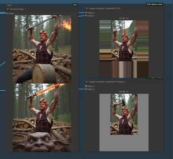Open the top preview image with flaming sword

pos(42,49)
